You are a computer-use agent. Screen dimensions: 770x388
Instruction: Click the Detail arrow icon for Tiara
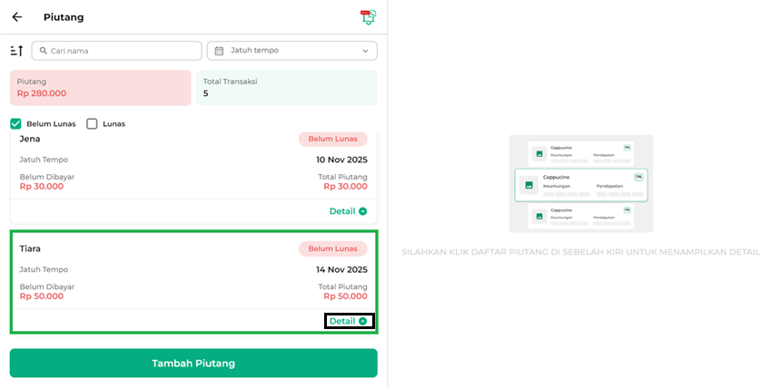click(x=363, y=321)
